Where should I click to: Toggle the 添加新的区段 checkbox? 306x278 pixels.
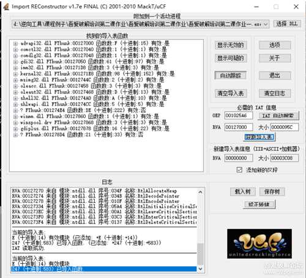(x=239, y=170)
